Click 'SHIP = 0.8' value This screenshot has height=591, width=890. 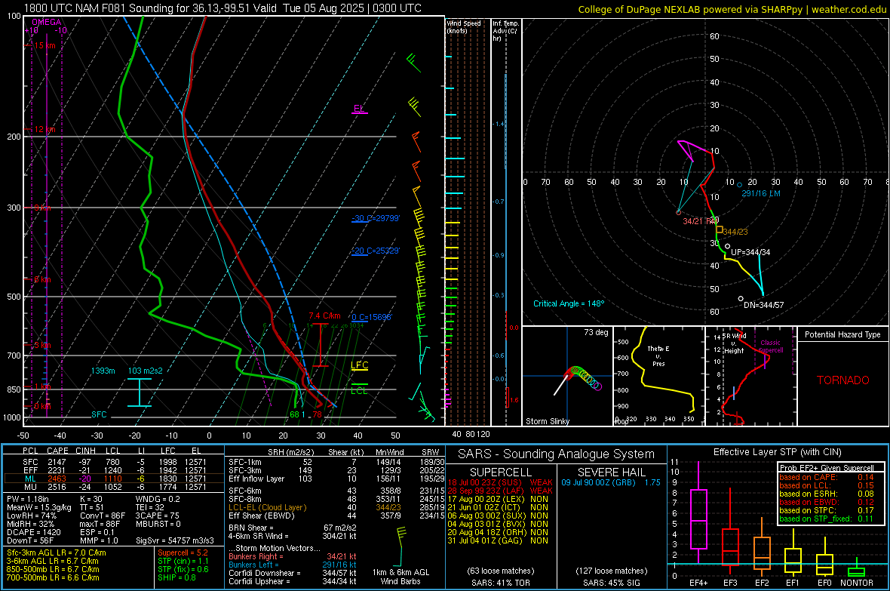click(x=176, y=577)
